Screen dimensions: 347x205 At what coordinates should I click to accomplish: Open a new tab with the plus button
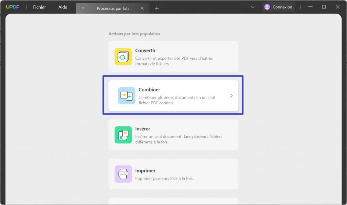[157, 8]
